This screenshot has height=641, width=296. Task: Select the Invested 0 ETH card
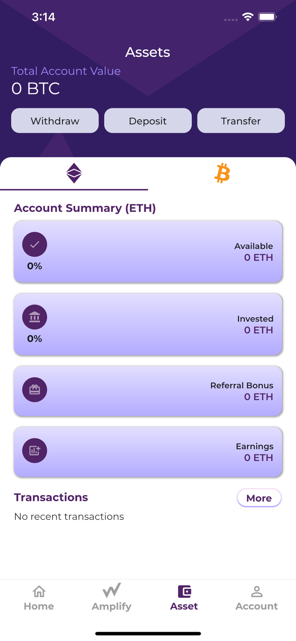coord(148,324)
